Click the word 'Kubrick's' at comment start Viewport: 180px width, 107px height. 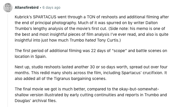[x=23, y=17]
